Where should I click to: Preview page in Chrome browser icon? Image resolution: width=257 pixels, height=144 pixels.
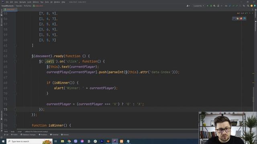(x=237, y=18)
